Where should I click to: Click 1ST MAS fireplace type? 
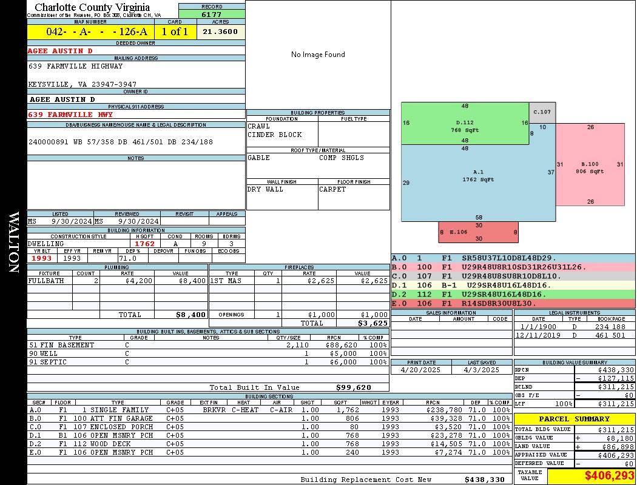point(226,281)
